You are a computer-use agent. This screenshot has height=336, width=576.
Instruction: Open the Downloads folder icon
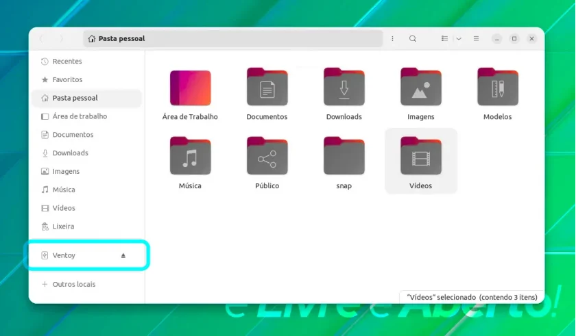[x=344, y=87]
